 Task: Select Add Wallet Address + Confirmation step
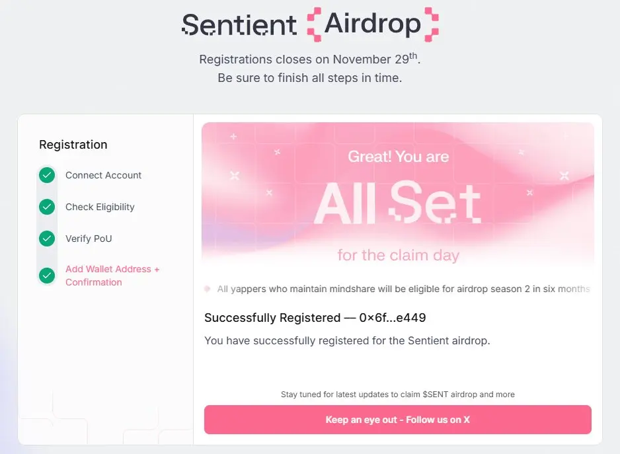[112, 276]
